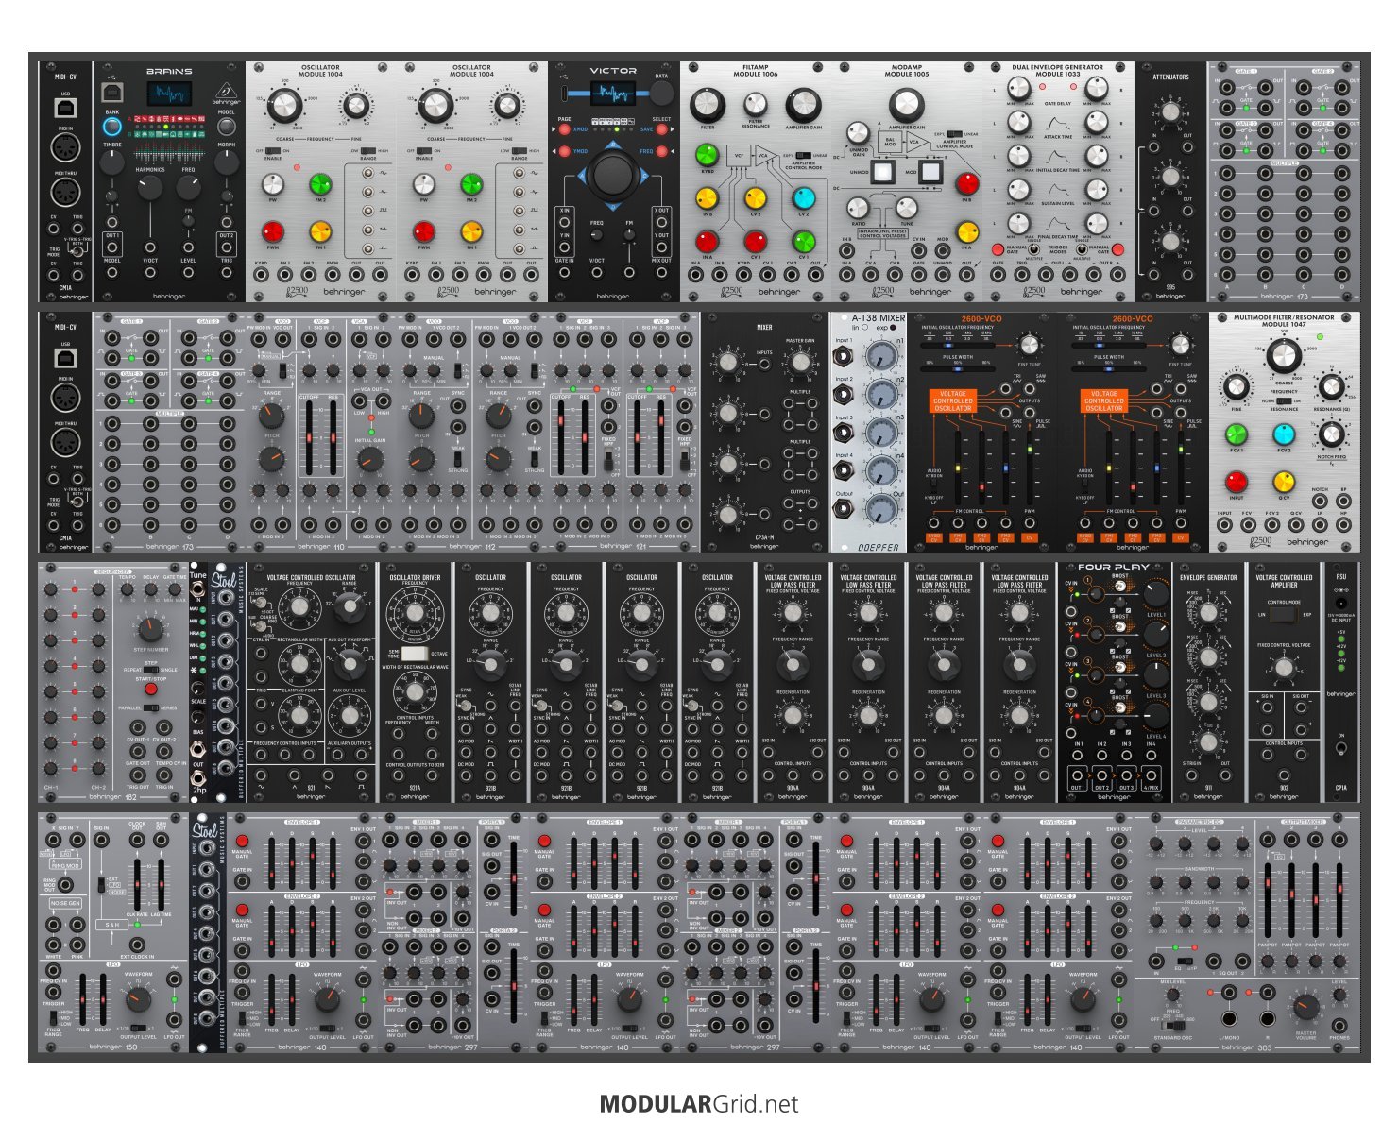Click the cyan CV 2 knob on Filtamp
This screenshot has height=1124, width=1399.
pyautogui.click(x=803, y=198)
